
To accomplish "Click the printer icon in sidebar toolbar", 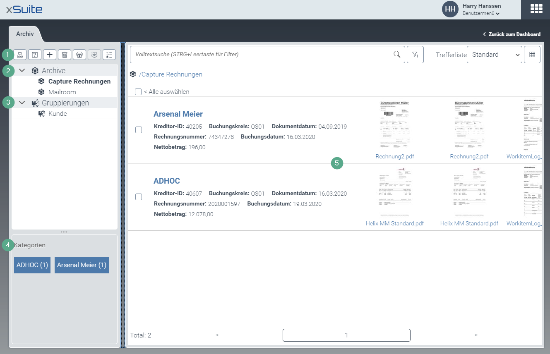I will pyautogui.click(x=79, y=55).
